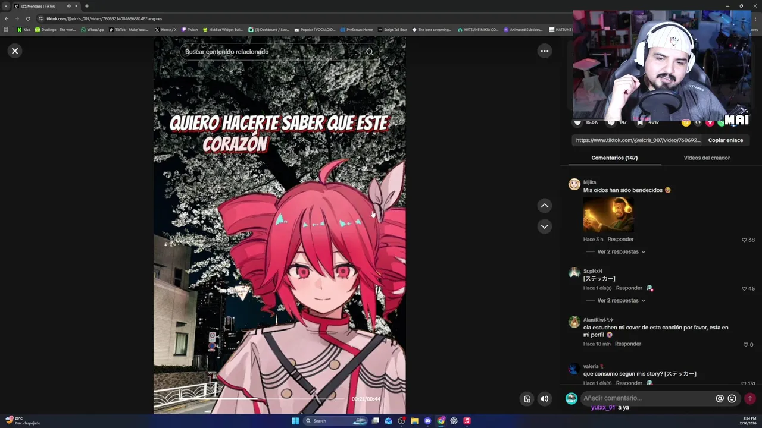Switch to 'Videos del creador' tab
This screenshot has height=428, width=762.
707,158
